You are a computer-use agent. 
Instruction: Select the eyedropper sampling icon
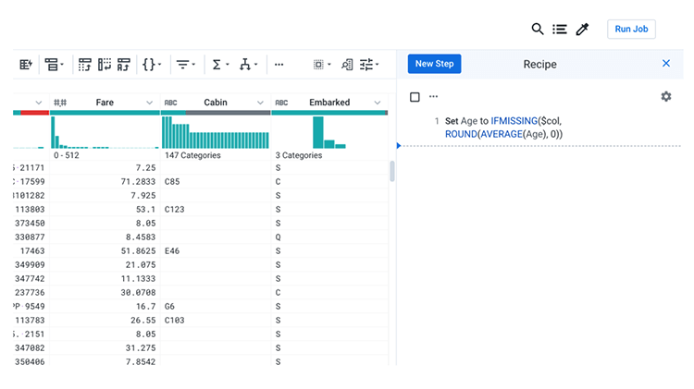pyautogui.click(x=582, y=30)
